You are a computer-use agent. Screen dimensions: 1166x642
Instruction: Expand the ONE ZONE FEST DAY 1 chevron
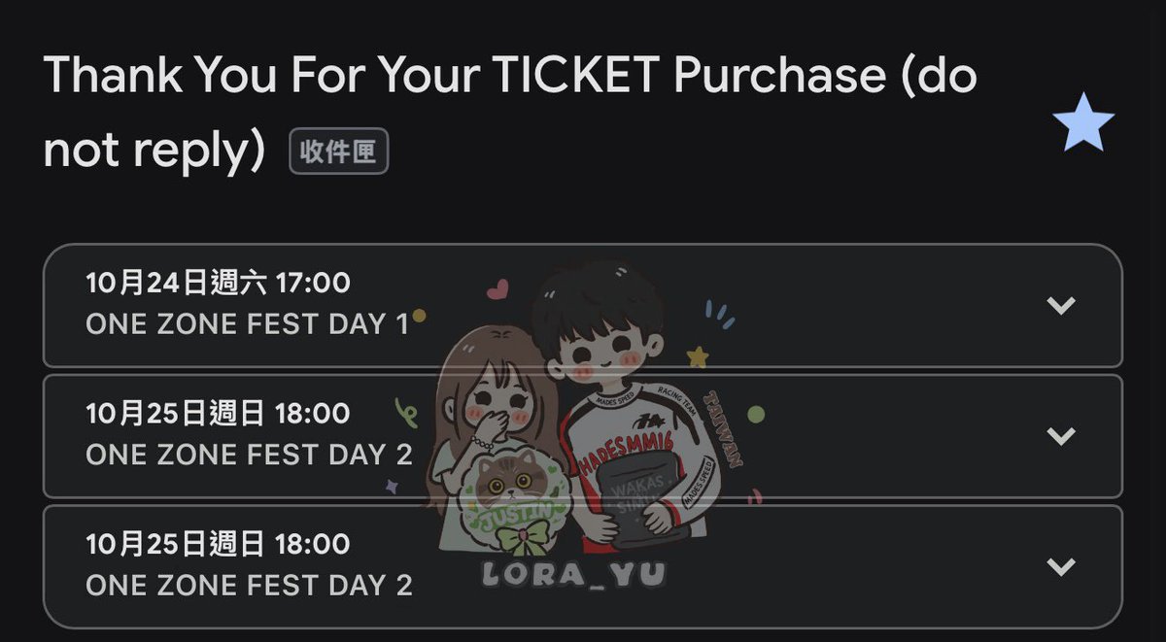click(x=1061, y=305)
